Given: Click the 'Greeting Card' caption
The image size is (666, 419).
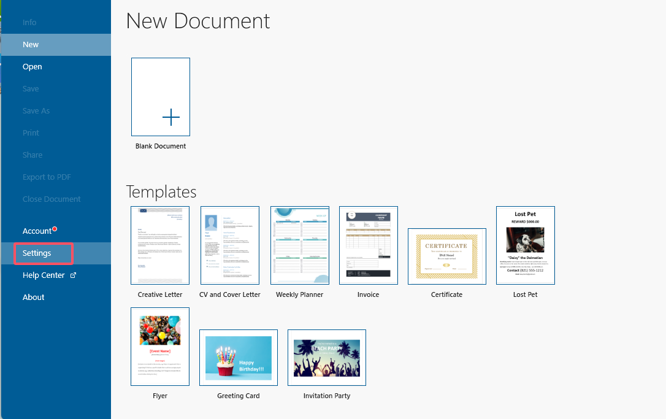Looking at the screenshot, I should [x=239, y=396].
